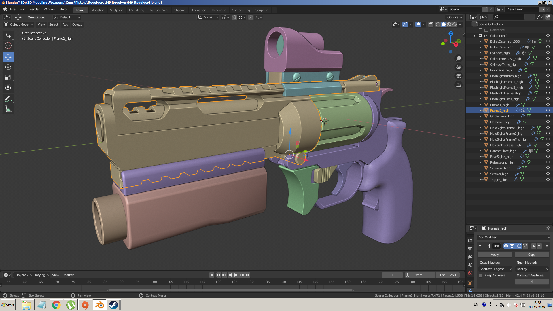Pin the Frame2_high properties panel
553x311 pixels.
click(548, 228)
